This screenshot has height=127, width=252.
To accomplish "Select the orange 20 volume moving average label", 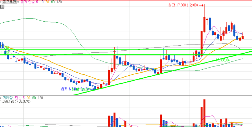I will pos(28,98).
